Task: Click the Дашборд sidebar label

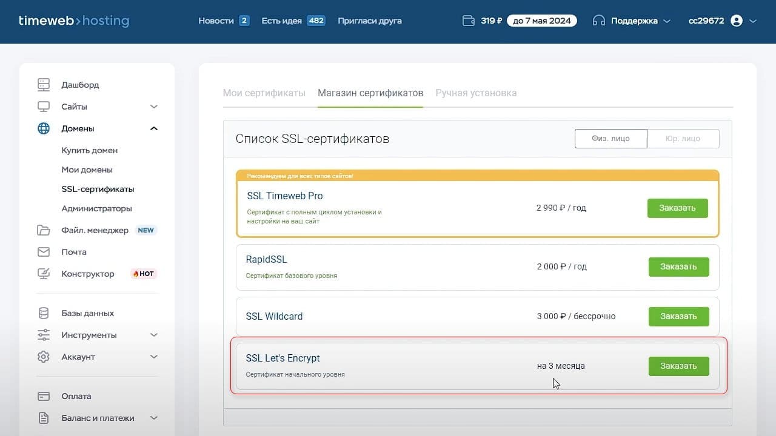Action: [80, 85]
